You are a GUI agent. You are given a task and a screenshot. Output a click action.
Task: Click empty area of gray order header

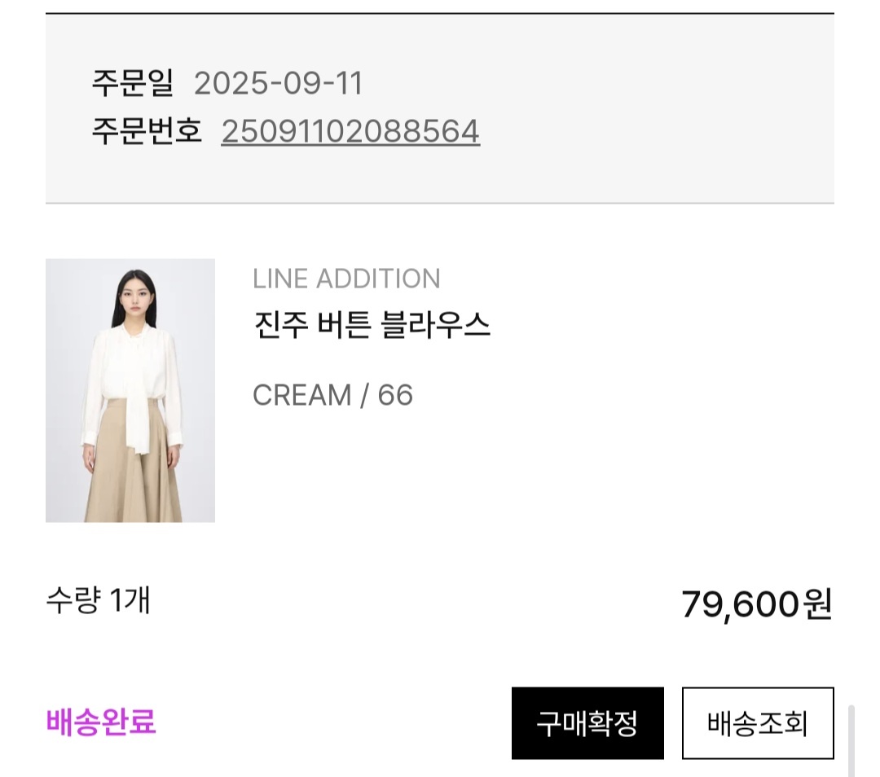pos(652,106)
